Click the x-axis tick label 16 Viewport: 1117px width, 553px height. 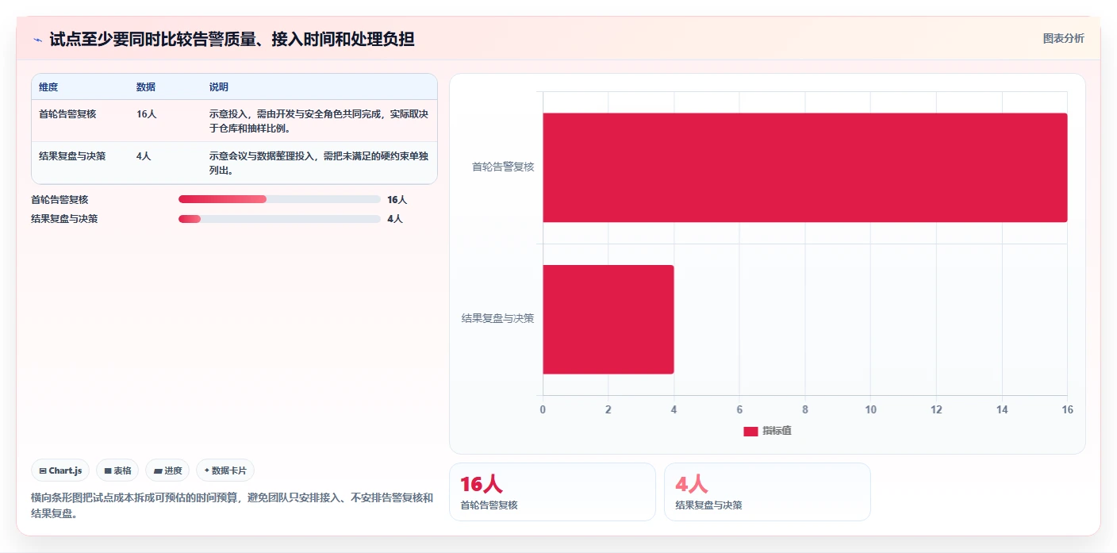pyautogui.click(x=1067, y=409)
